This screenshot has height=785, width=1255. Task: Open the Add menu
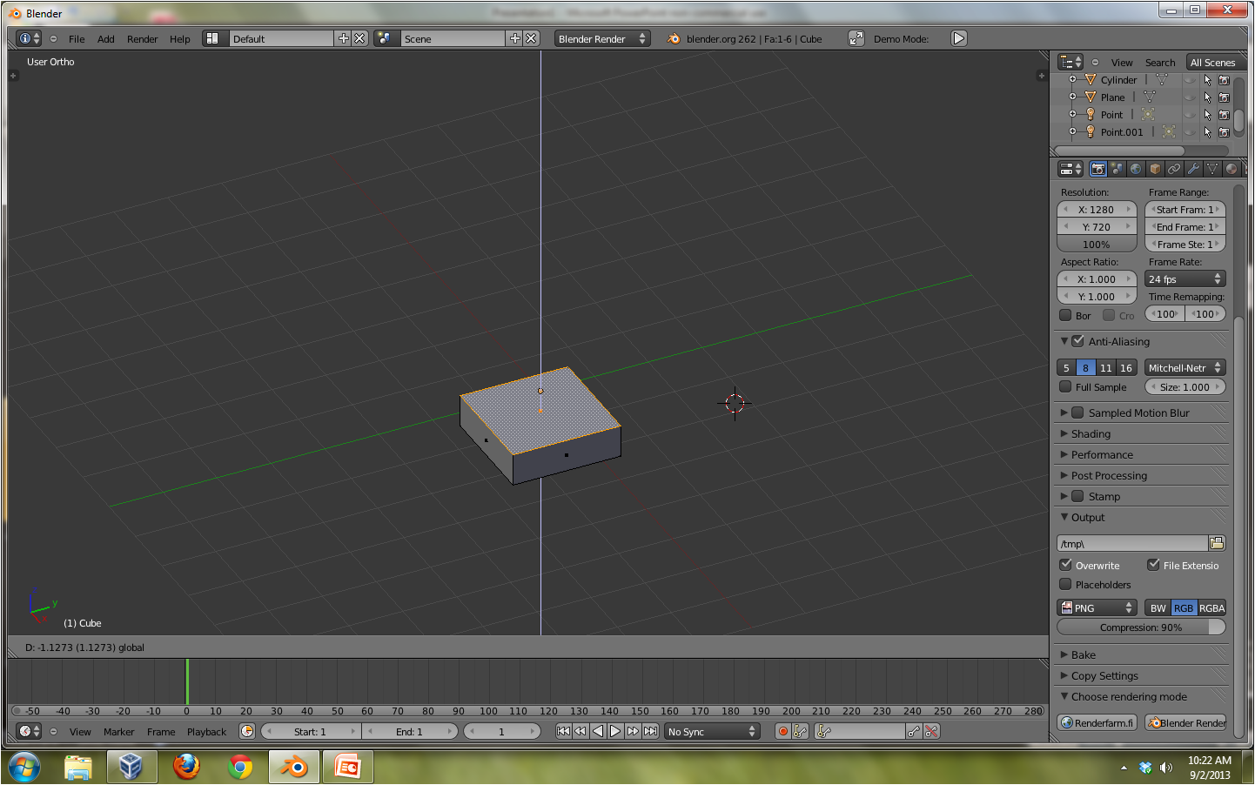106,38
